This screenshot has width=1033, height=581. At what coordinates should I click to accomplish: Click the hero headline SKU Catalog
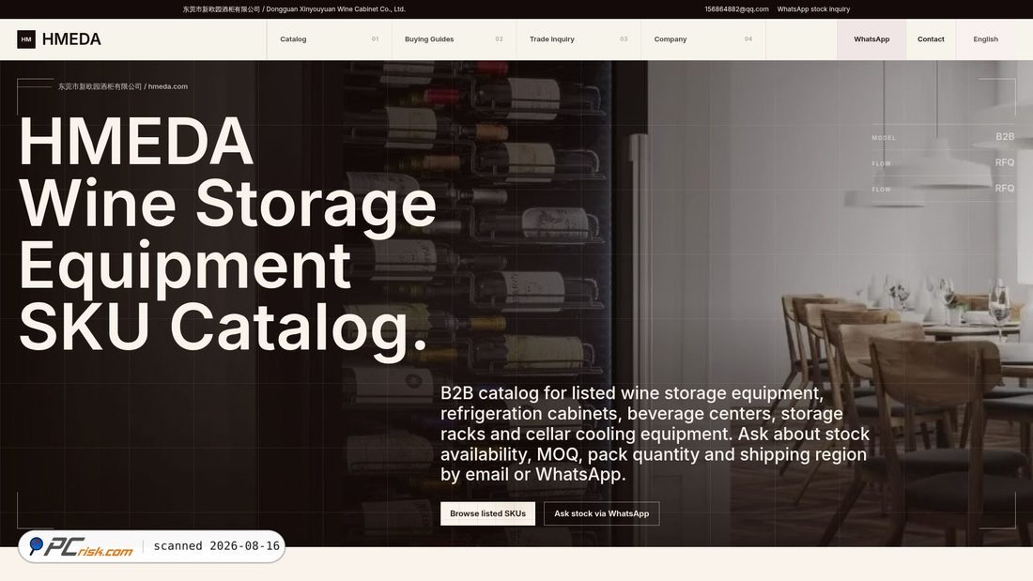coord(224,327)
